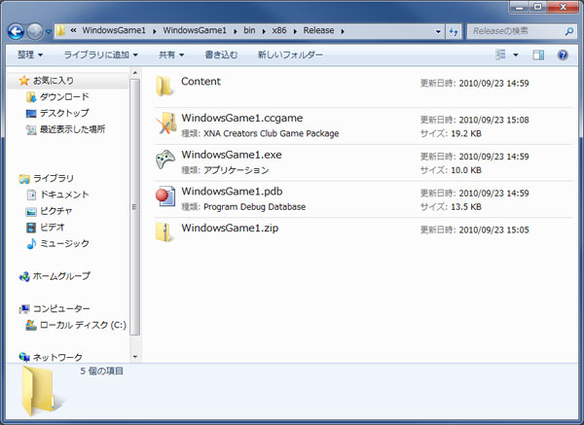Screen dimensions: 584x425
Task: Open ビデオ library
Action: (x=53, y=227)
